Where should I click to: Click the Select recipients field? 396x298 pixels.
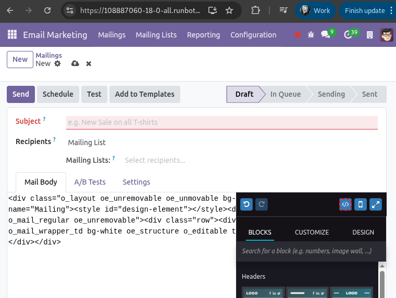pos(155,160)
